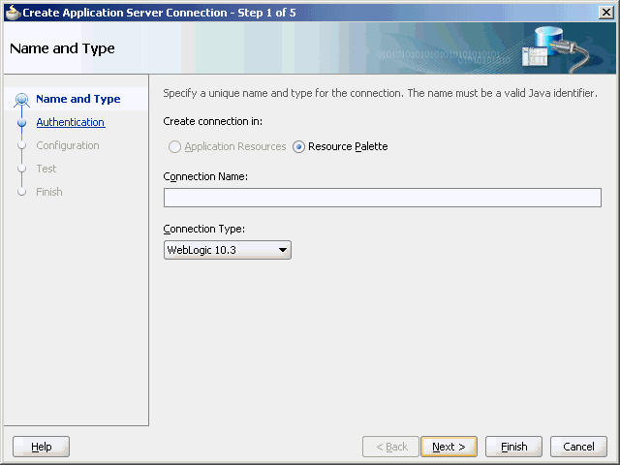Click the Configuration step in the sidebar
The width and height of the screenshot is (620, 465).
(68, 145)
